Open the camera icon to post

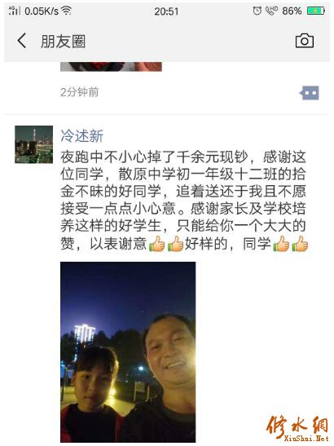(x=305, y=41)
